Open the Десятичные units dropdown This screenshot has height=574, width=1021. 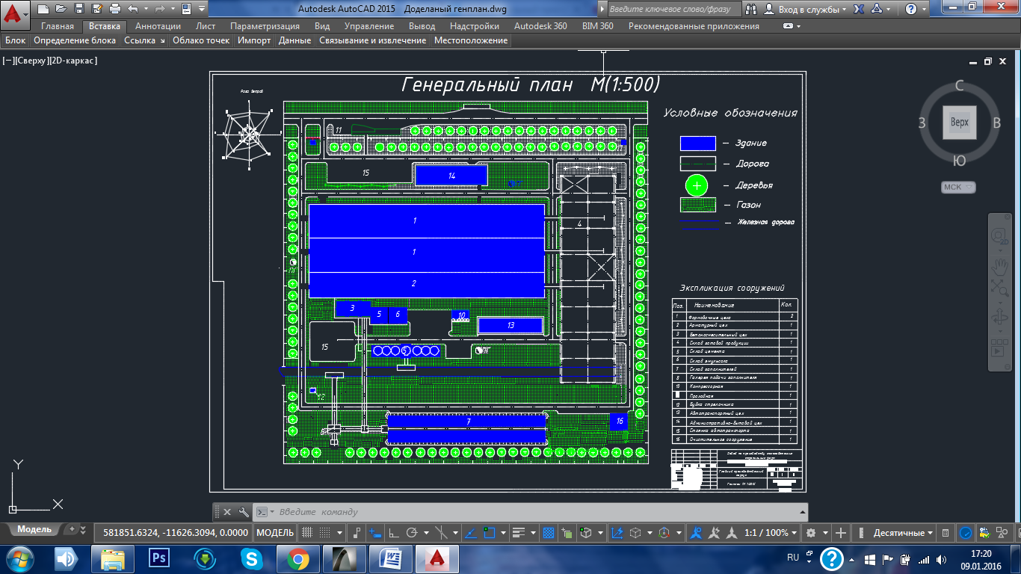903,533
